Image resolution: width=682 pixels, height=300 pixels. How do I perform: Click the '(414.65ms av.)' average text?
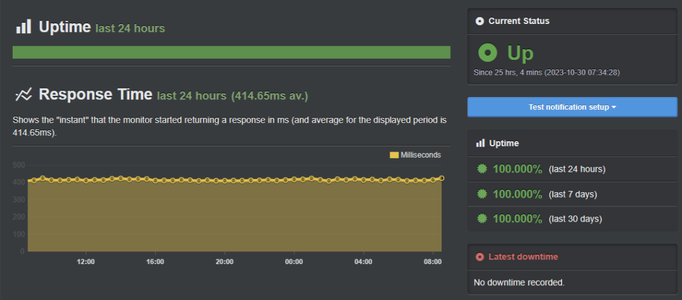270,96
